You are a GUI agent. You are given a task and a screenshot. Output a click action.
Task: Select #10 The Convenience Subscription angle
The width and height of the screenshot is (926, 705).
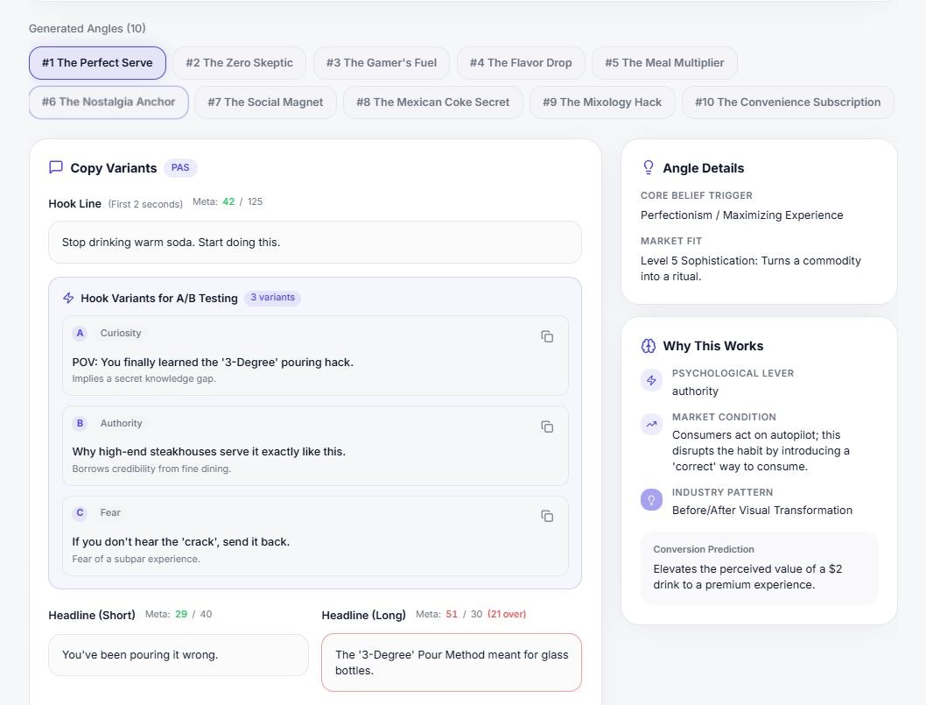click(788, 102)
